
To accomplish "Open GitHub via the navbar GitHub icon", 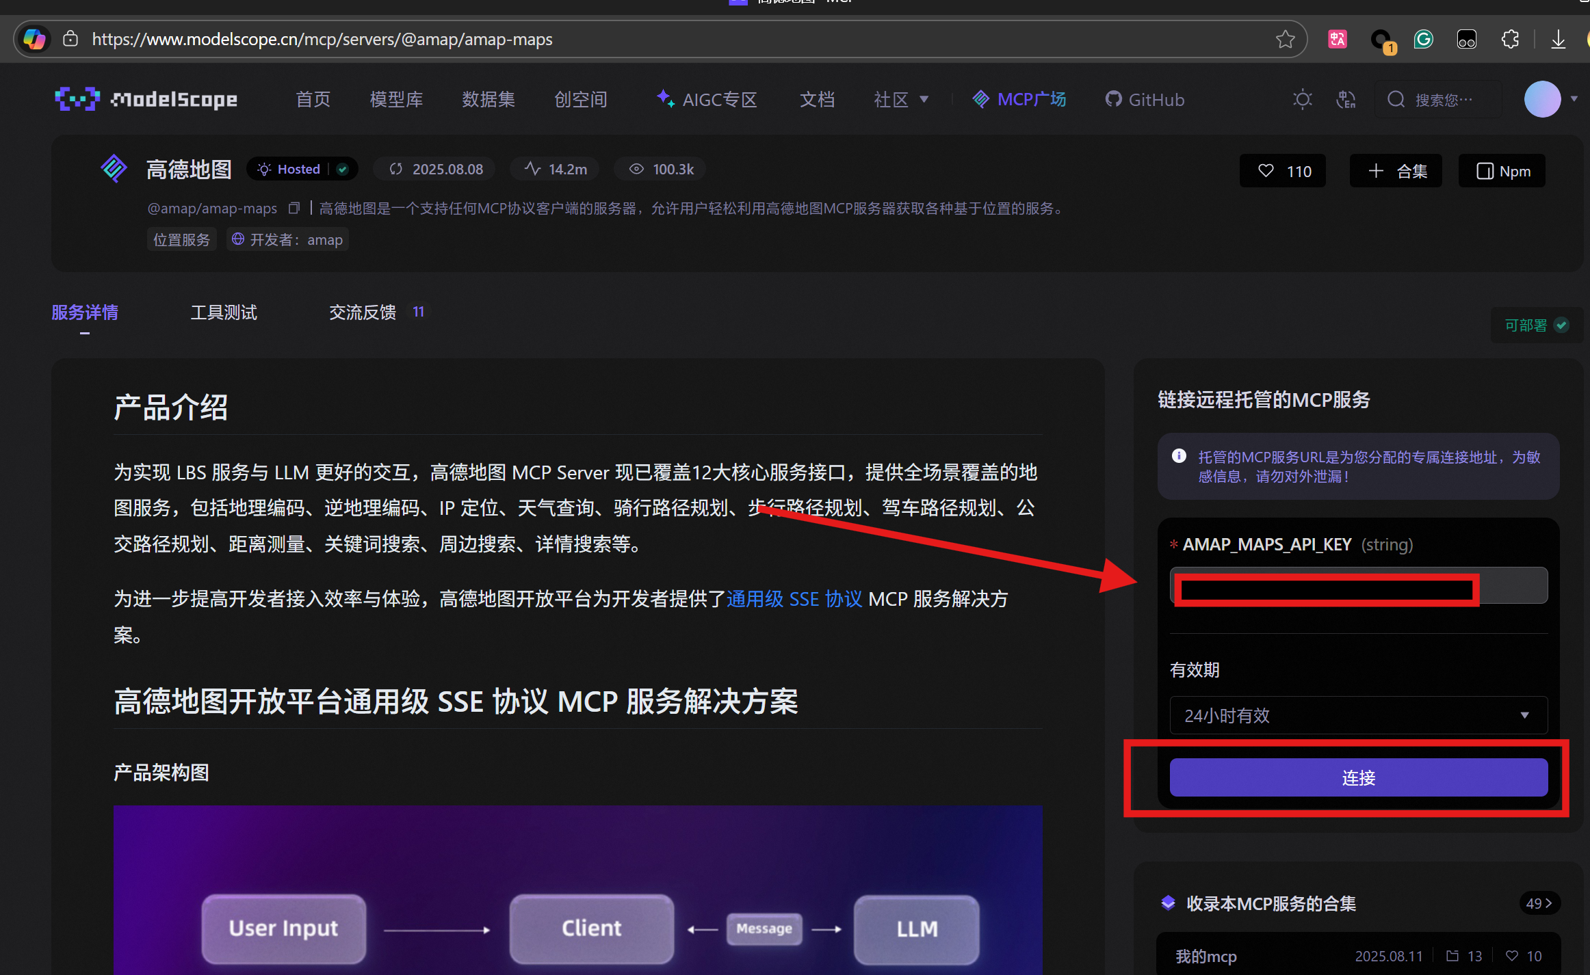I will [1143, 99].
